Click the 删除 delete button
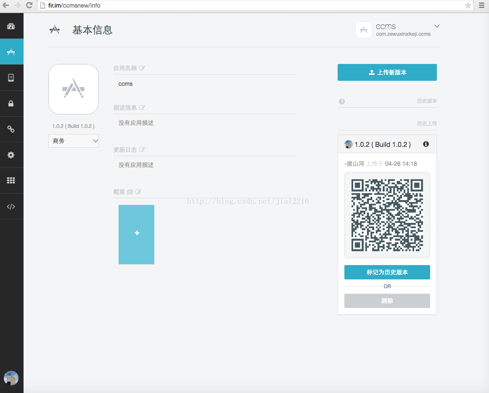The width and height of the screenshot is (489, 393). 387,301
